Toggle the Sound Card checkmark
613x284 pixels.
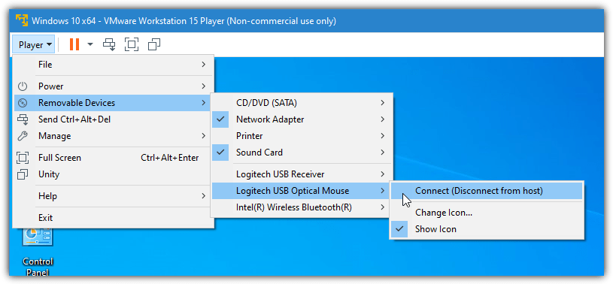(221, 152)
